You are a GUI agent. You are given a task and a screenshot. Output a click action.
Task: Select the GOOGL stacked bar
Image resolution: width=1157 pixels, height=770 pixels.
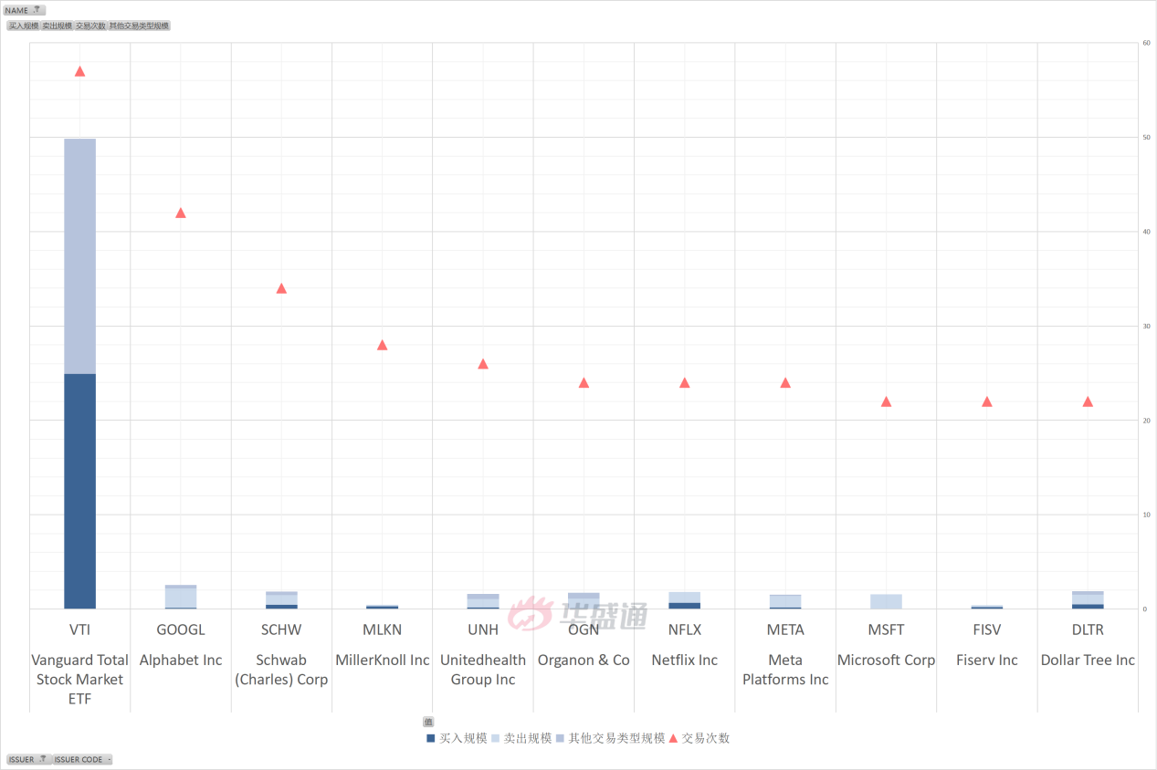click(181, 597)
